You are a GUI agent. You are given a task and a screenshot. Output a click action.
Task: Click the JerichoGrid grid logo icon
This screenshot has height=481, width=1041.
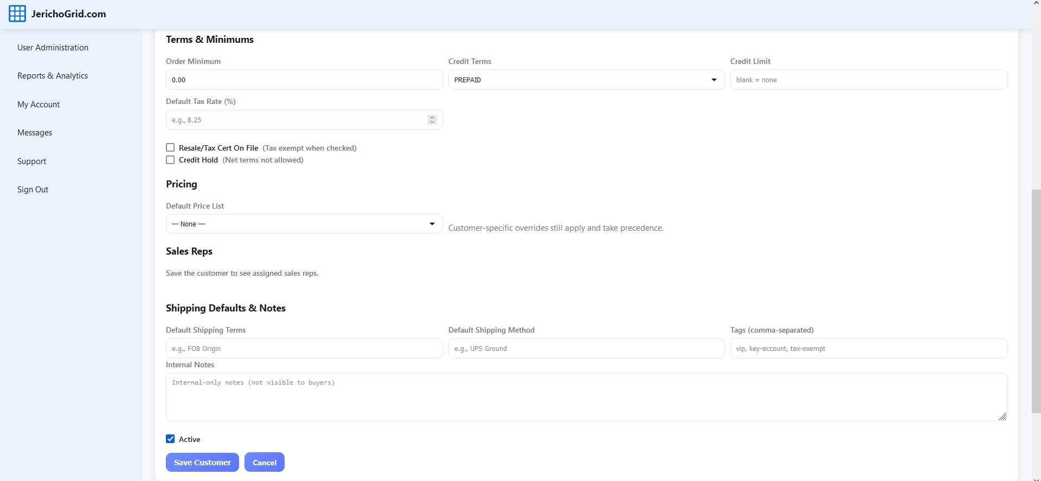pos(17,14)
